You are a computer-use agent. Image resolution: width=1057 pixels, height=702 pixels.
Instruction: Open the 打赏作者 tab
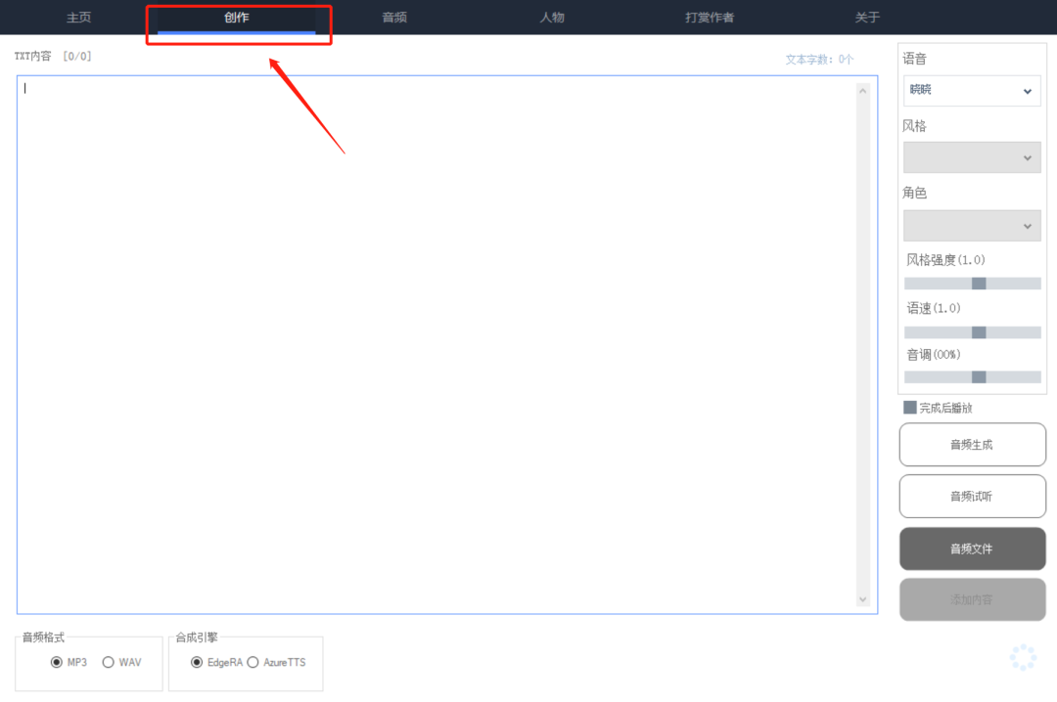(x=710, y=18)
